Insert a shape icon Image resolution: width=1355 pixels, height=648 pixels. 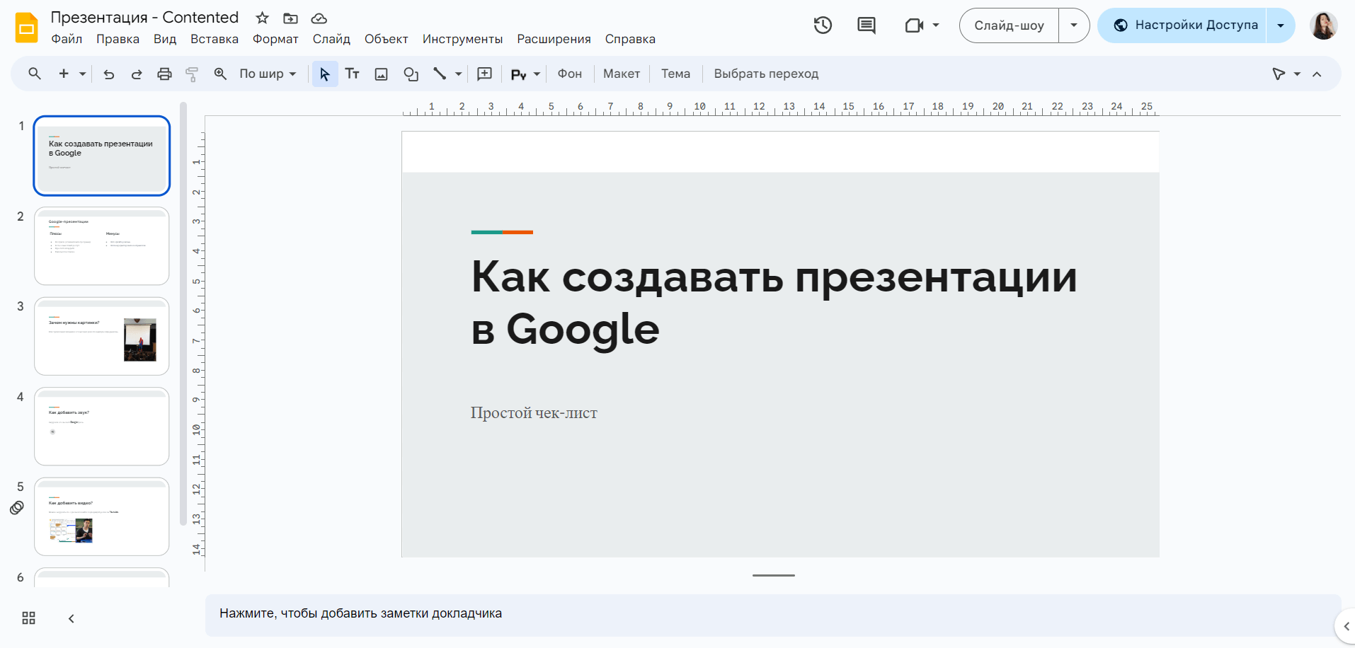pos(411,74)
